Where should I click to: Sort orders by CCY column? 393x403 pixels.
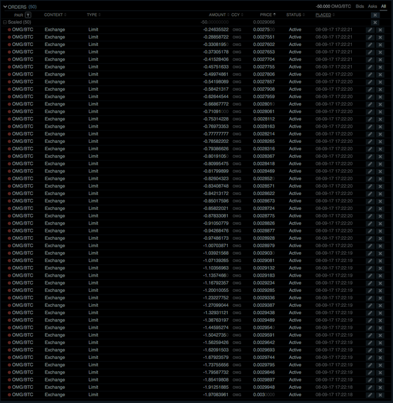(237, 15)
